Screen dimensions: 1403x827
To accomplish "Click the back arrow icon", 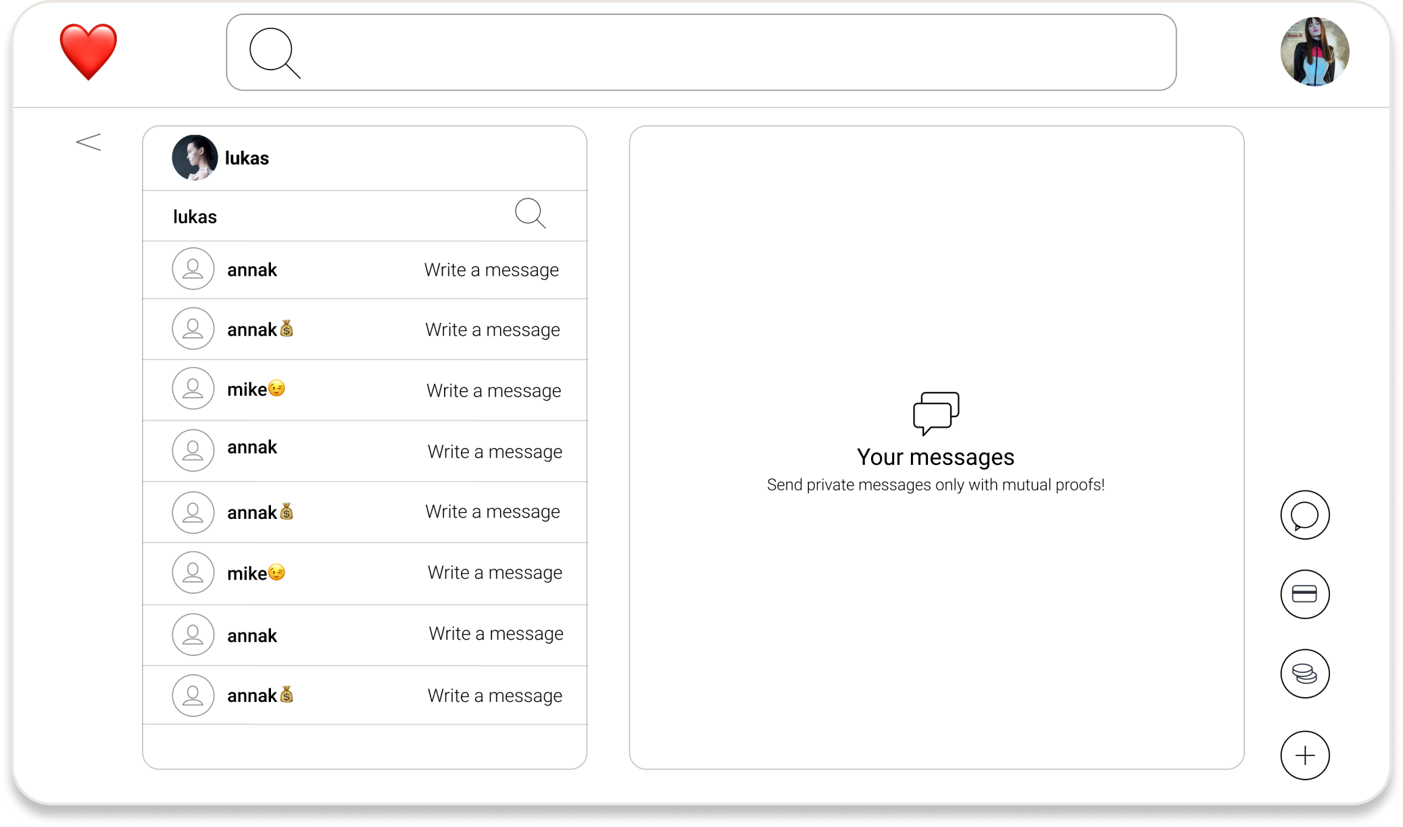I will coord(89,142).
